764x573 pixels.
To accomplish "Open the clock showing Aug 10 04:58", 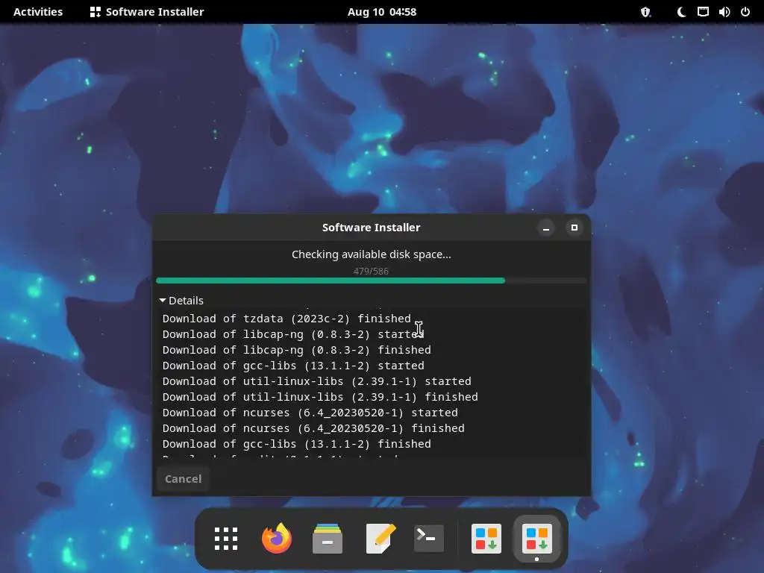I will coord(382,12).
